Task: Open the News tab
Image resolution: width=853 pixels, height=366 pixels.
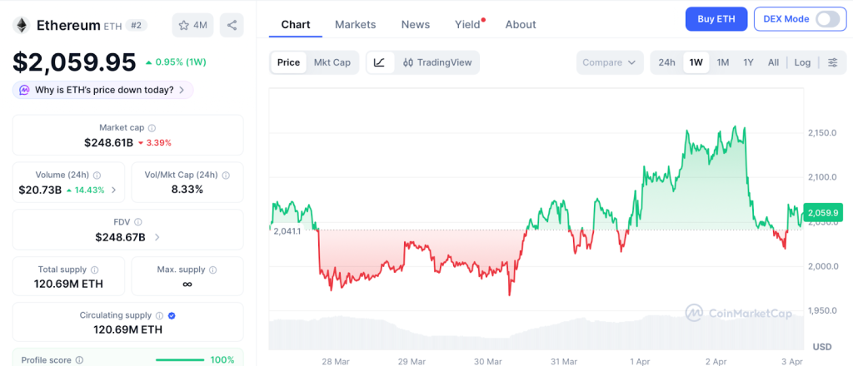Action: point(415,24)
